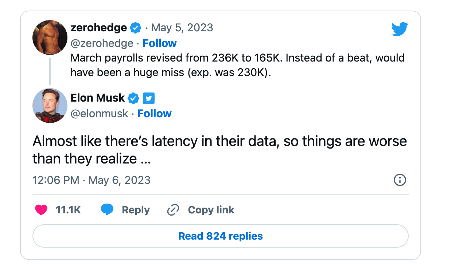This screenshot has width=455, height=268.
Task: Follow the elonmusk account
Action: pos(154,114)
